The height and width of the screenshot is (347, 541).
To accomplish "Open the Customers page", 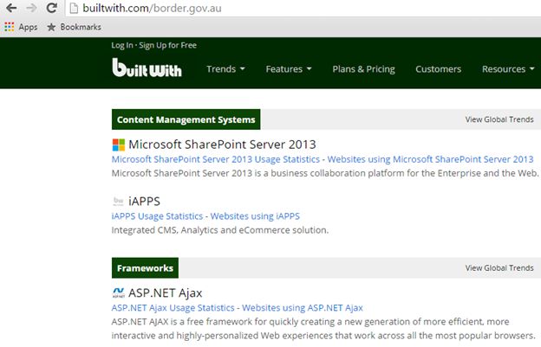I will tap(438, 69).
